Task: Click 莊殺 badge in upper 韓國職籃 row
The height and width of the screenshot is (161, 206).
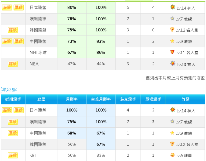Action: coord(13,30)
